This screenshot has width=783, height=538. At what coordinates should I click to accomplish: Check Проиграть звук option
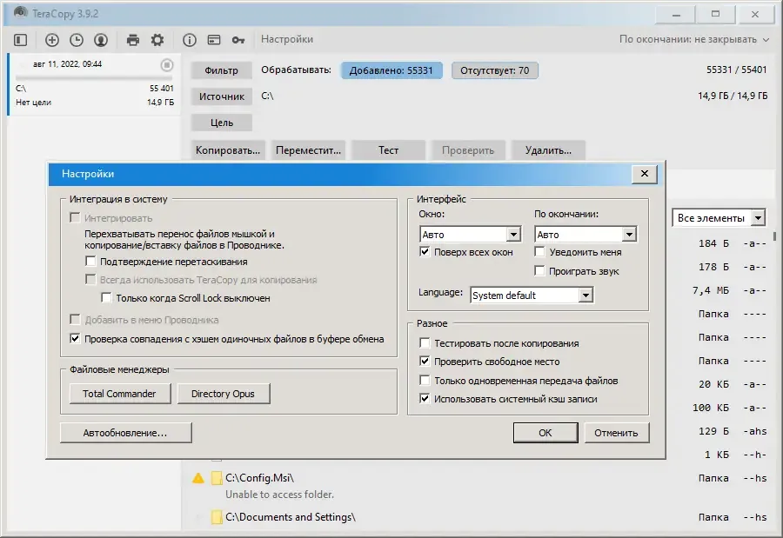click(539, 270)
